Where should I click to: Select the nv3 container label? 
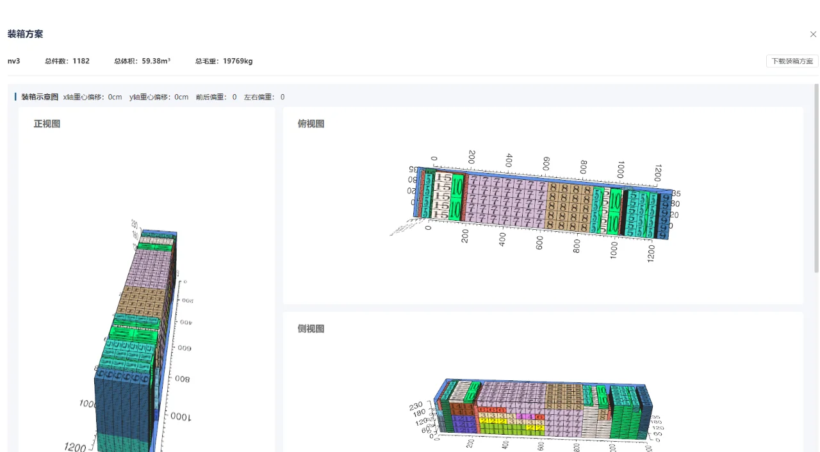coord(14,61)
